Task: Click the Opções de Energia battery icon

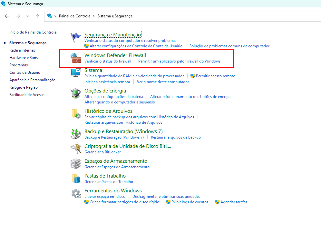Action: click(76, 93)
